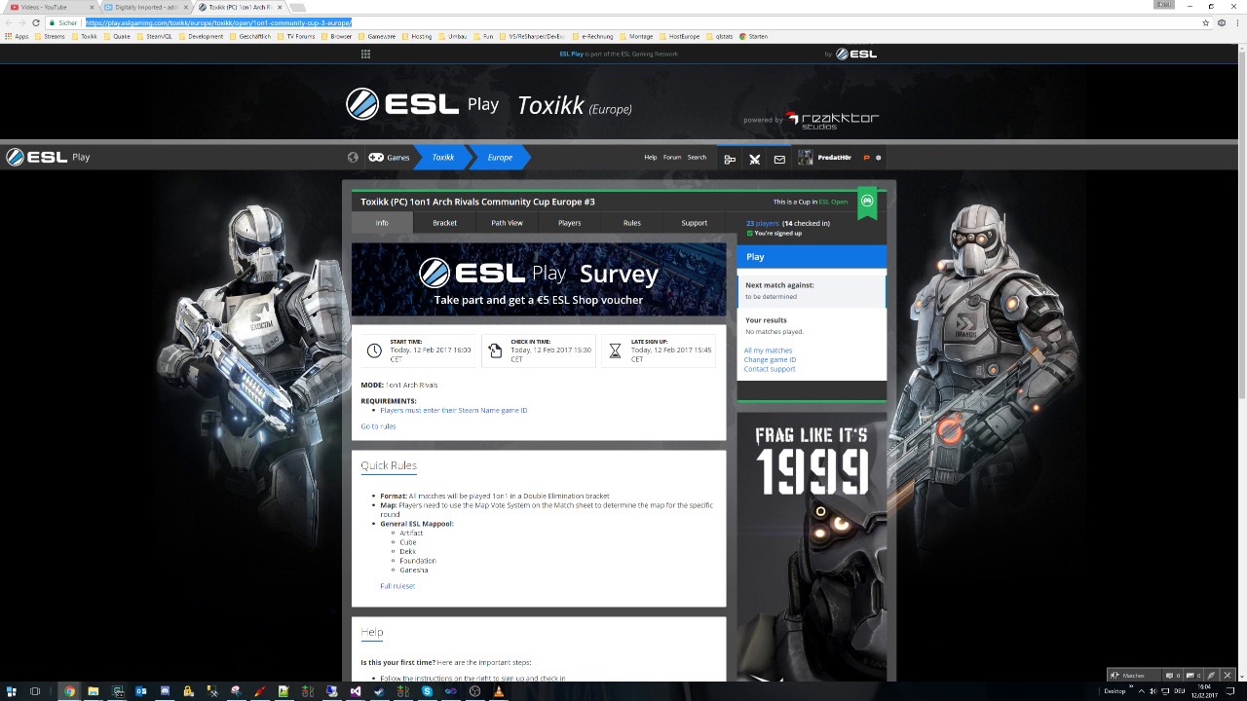Click the browser reload button
The height and width of the screenshot is (701, 1247).
coord(36,22)
